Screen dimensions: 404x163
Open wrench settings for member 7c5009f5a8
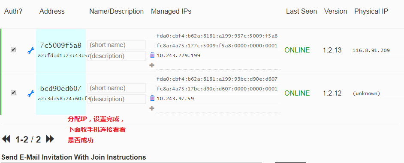pyautogui.click(x=31, y=50)
